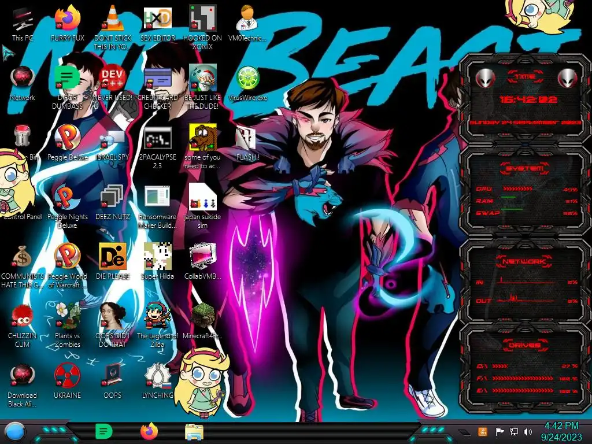Open the Control Panel desktop icon
This screenshot has width=592, height=444.
[x=23, y=216]
